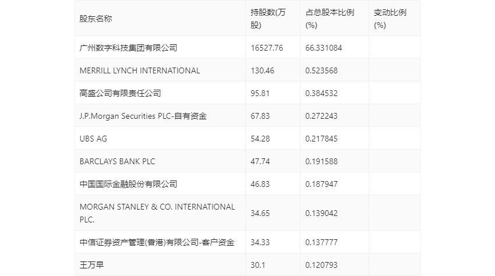The image size is (495, 276).
Task: Select 中国国际金融股份有限公司 shareholder name
Action: (128, 184)
